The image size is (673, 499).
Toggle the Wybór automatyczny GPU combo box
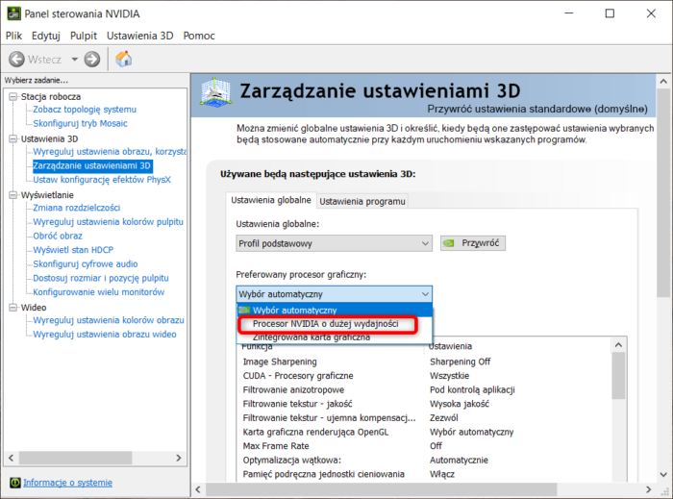(334, 294)
